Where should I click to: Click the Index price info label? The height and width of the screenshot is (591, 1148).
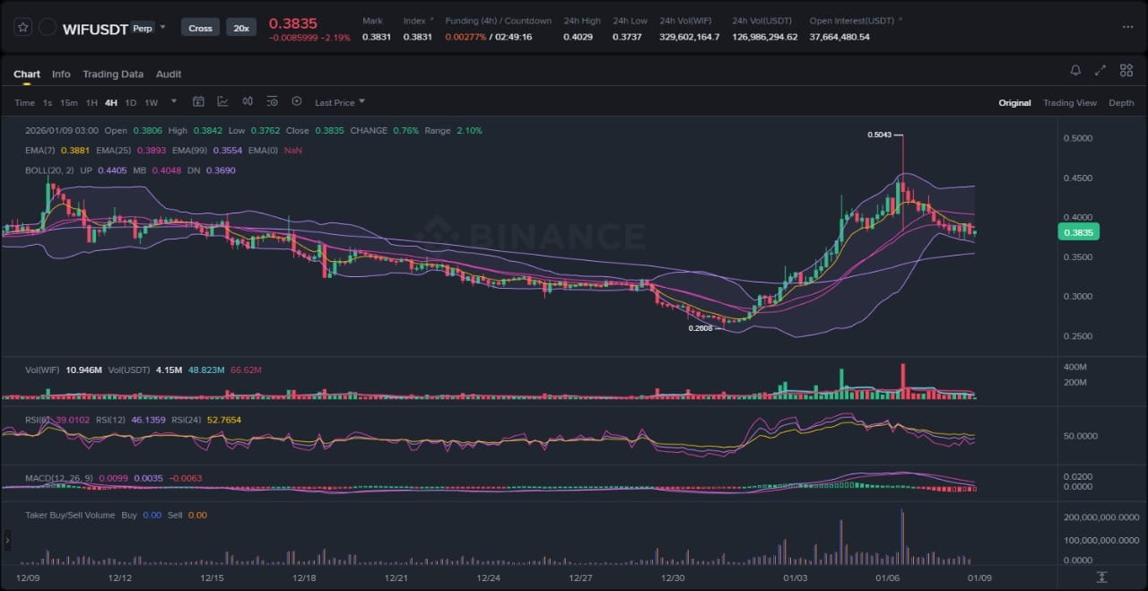pos(414,21)
